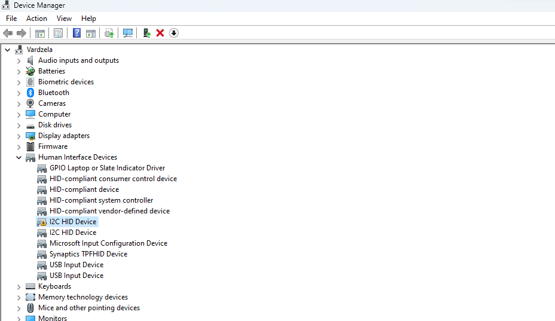Expand Audio inputs and outputs

click(19, 61)
